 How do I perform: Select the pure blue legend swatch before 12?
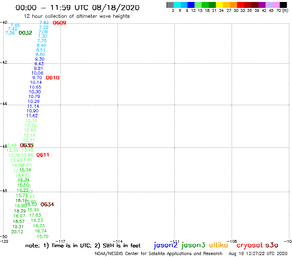click(x=191, y=5)
